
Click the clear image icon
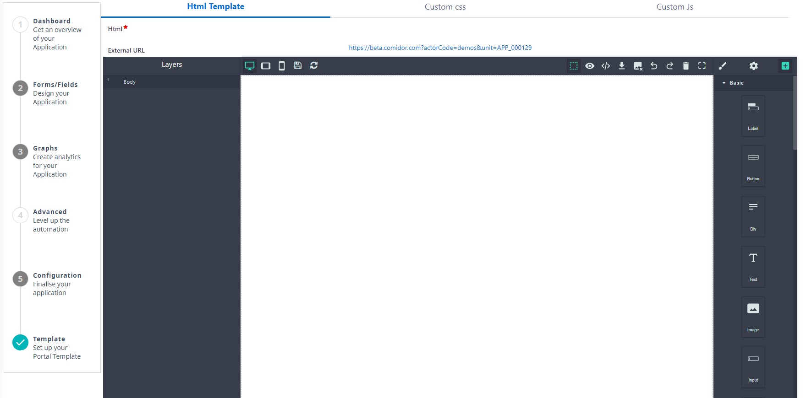click(638, 66)
